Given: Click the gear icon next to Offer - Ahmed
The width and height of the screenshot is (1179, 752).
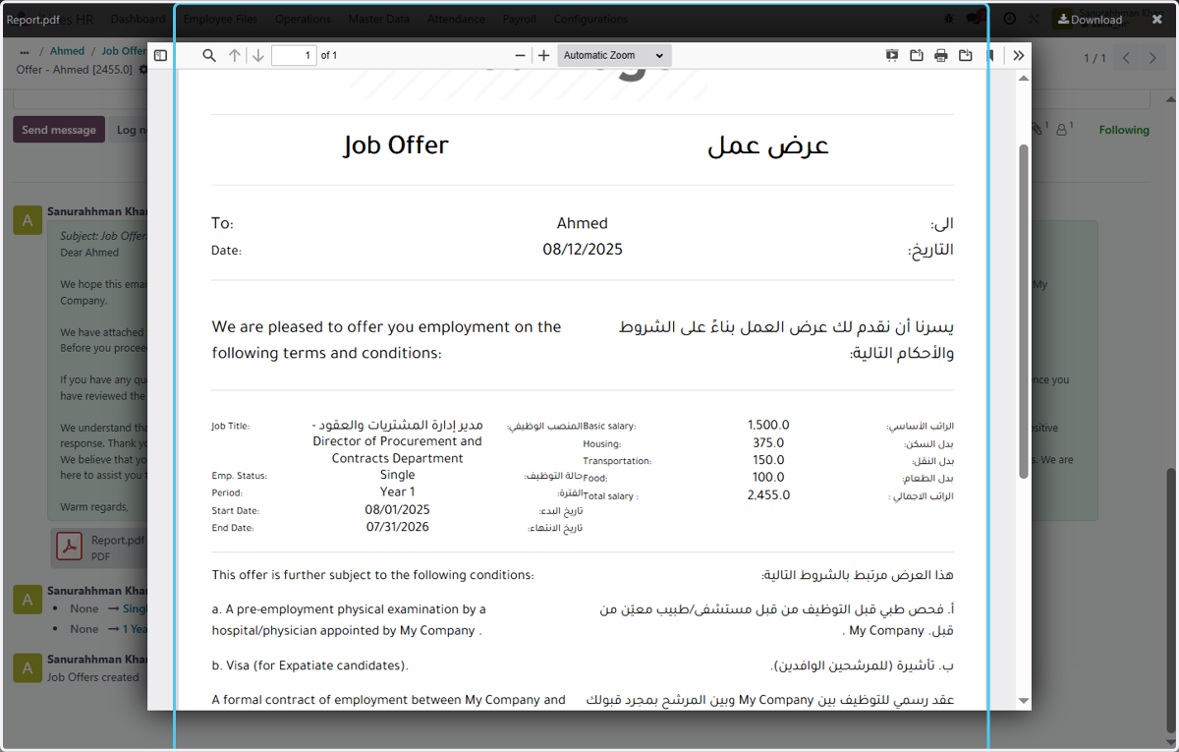Looking at the screenshot, I should point(143,70).
